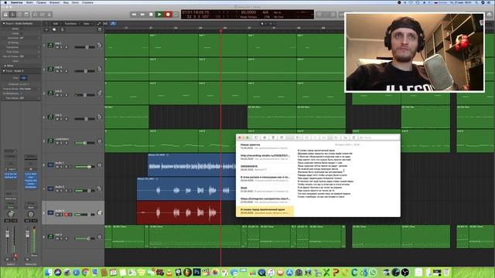Click the tempo value in LCD display
Image resolution: width=495 pixels, height=278 pixels.
(248, 12)
